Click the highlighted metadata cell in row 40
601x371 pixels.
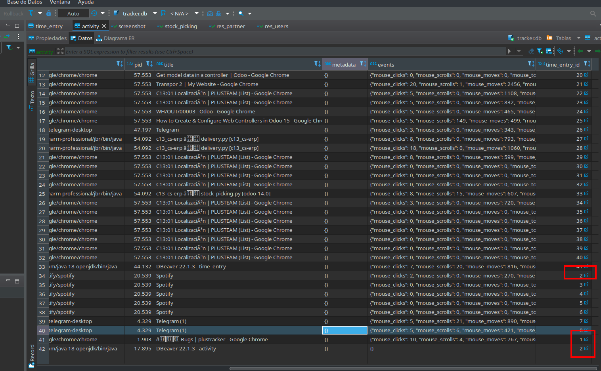345,330
